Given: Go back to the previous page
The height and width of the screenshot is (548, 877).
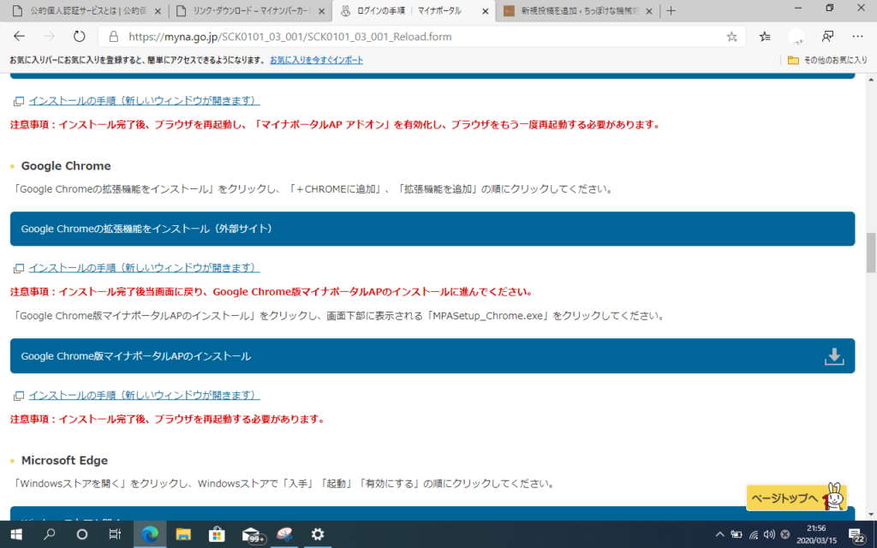Looking at the screenshot, I should tap(20, 36).
